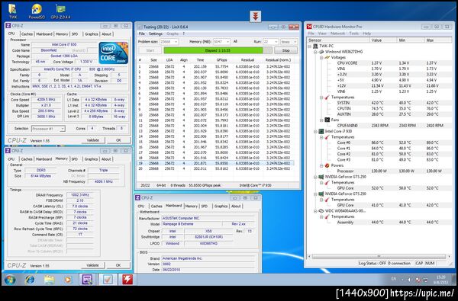Open the Tools menu in Hardware Monitor
Screen dimensions: 458x301
(x=353, y=34)
